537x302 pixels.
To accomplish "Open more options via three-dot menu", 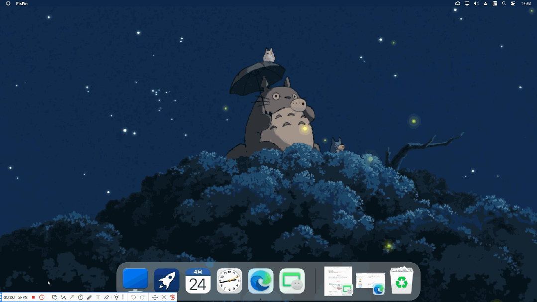I will [x=123, y=297].
